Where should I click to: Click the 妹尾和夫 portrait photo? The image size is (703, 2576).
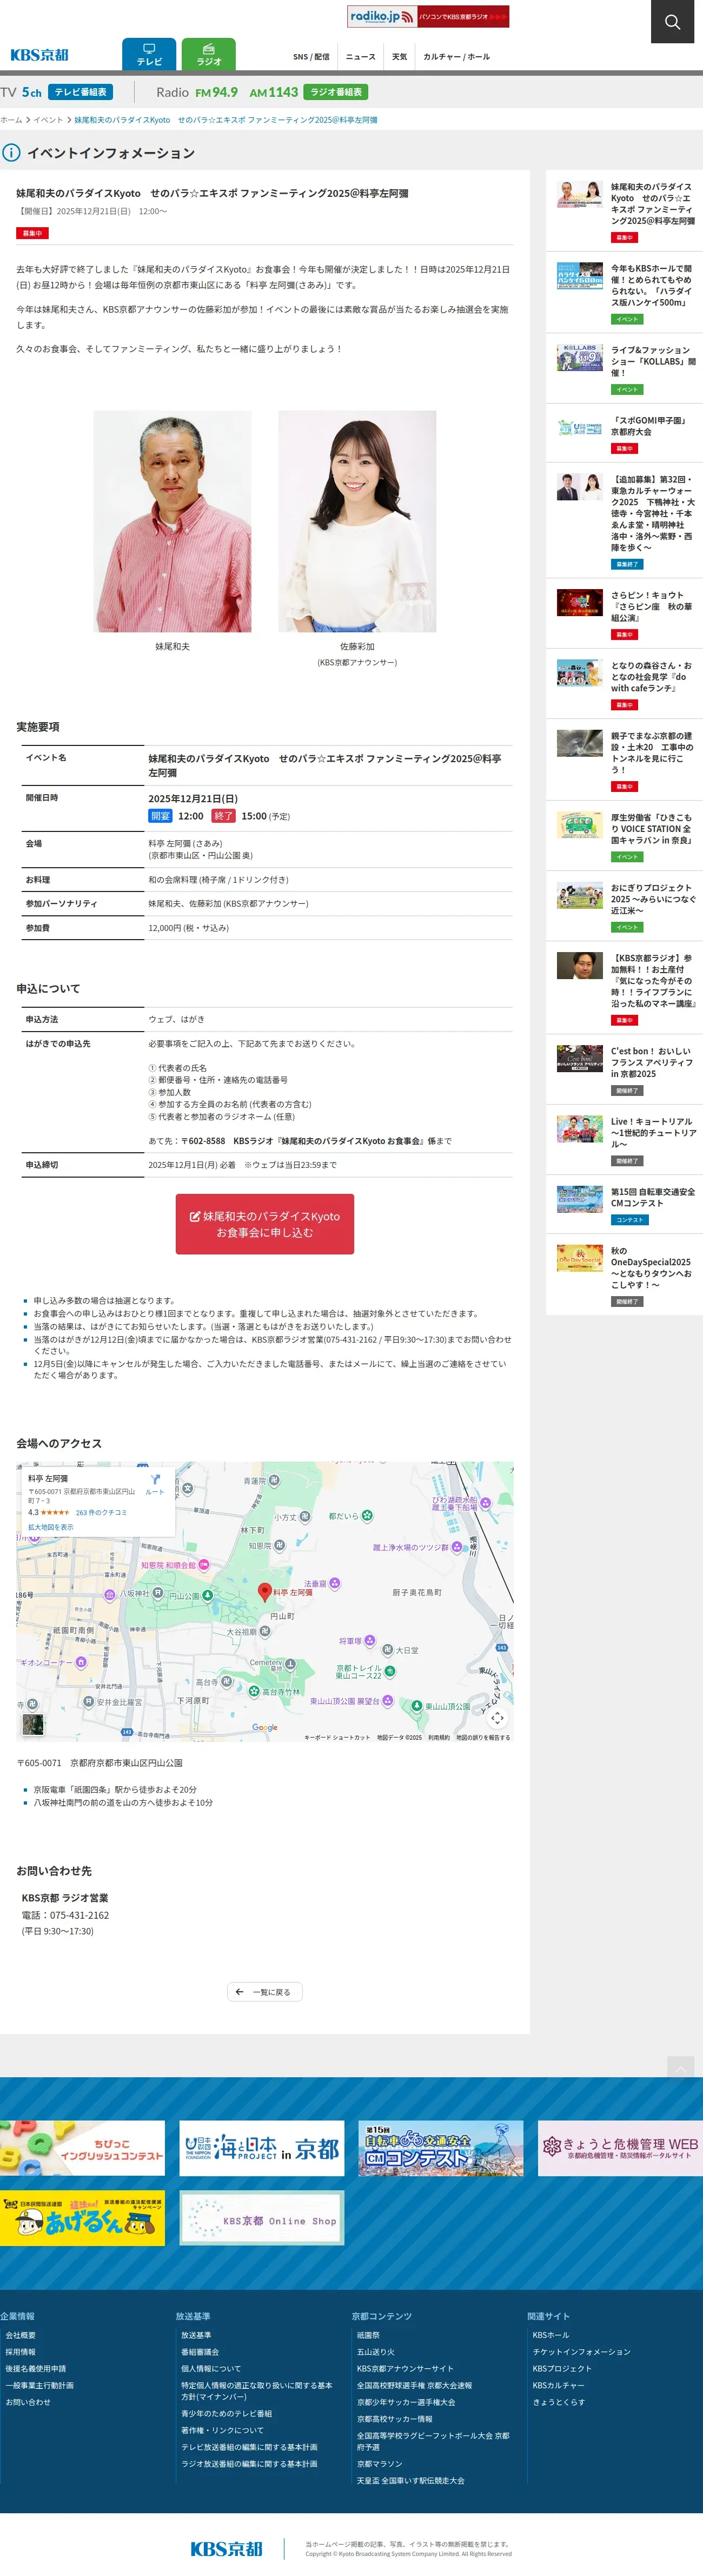pos(173,521)
